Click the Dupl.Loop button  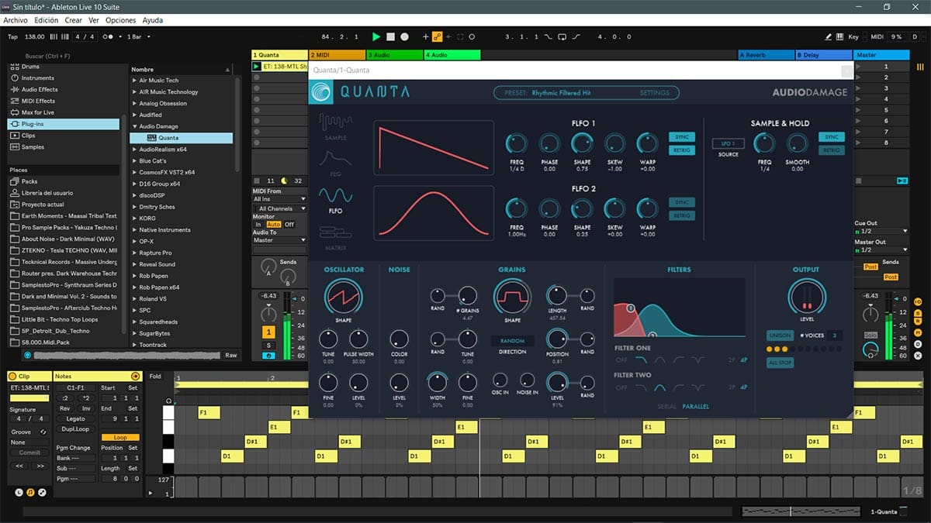pyautogui.click(x=74, y=428)
